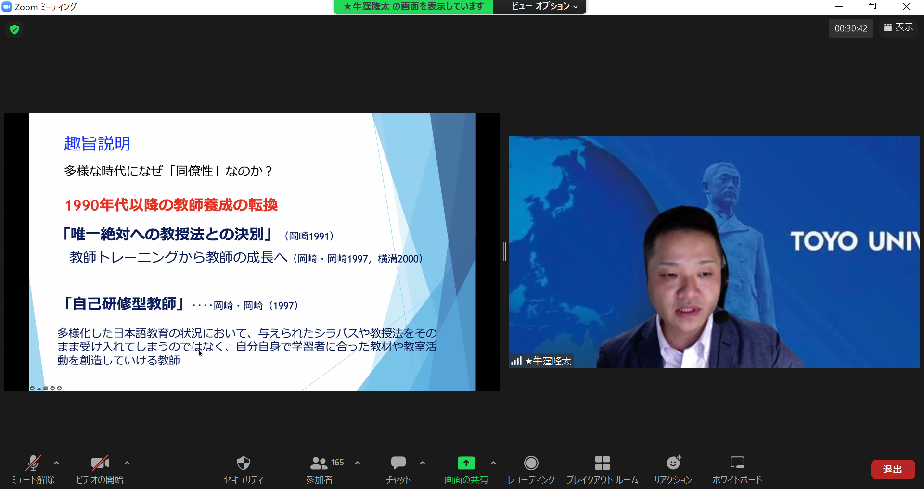Open the Security (セキュリティ) shield icon
Viewport: 924px width, 489px height.
click(x=244, y=464)
